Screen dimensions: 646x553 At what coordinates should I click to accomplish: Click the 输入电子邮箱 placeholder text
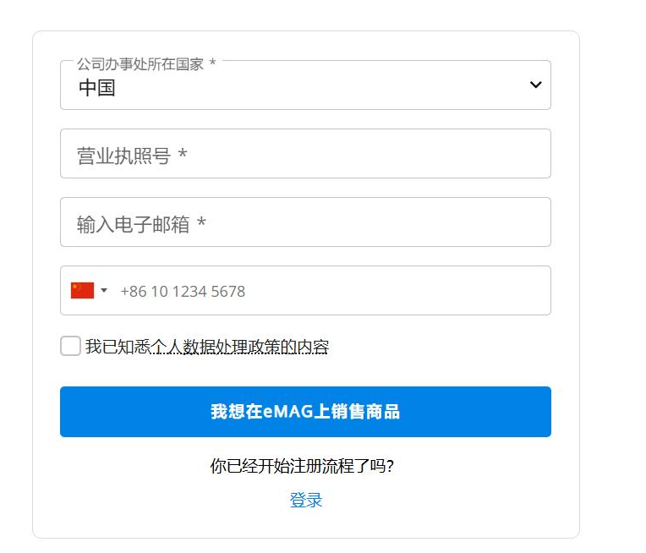tap(133, 225)
